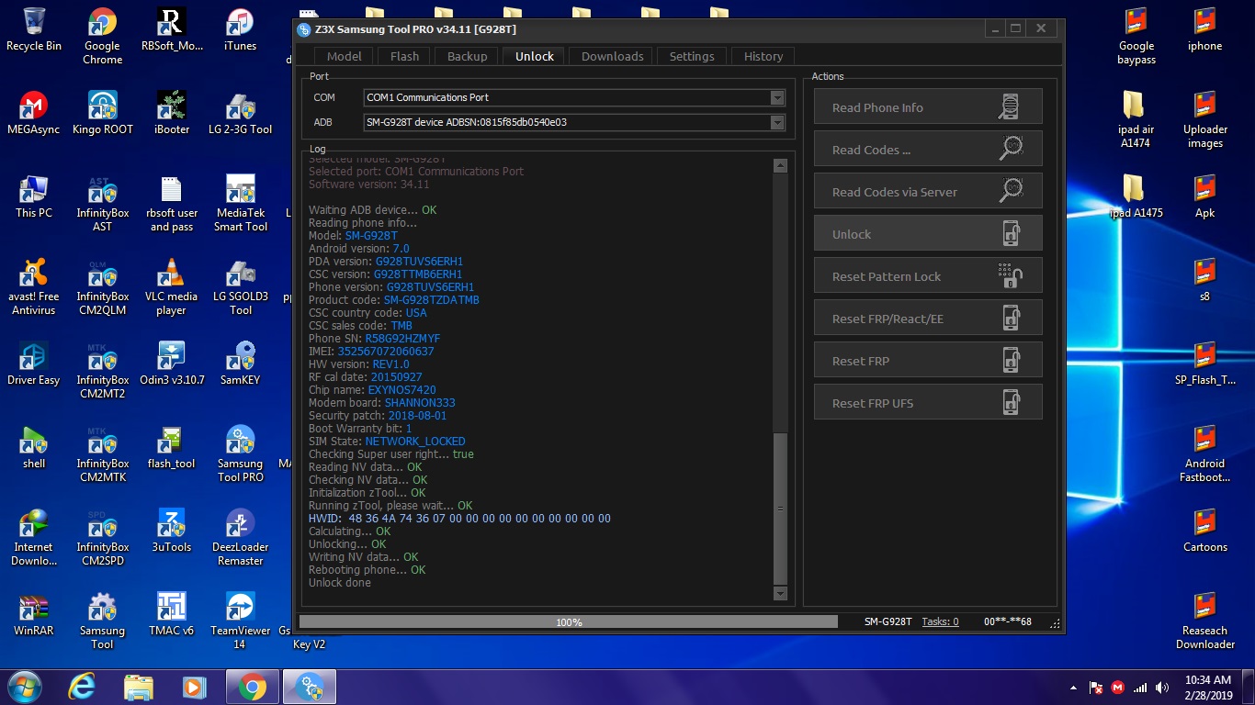The width and height of the screenshot is (1255, 705).
Task: Open the Uploader images desktop item
Action: (x=1204, y=119)
